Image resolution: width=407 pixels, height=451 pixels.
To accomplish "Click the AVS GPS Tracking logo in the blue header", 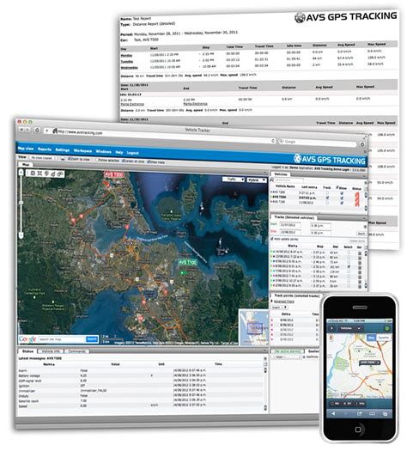I will point(330,159).
